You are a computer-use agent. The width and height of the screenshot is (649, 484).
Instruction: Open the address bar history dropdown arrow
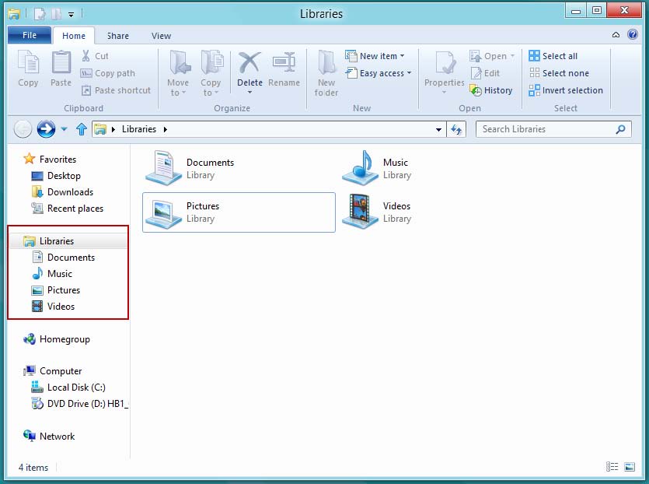pyautogui.click(x=439, y=130)
